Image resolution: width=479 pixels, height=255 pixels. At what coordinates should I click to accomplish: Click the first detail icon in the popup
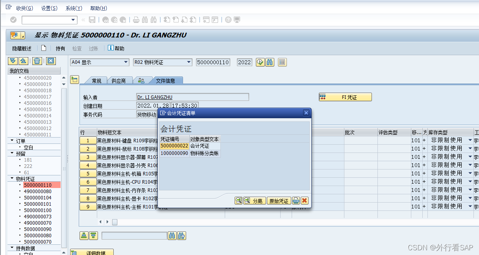[239, 201]
